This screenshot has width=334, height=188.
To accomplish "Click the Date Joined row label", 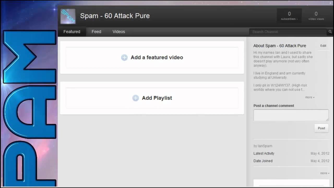I will pyautogui.click(x=263, y=161).
